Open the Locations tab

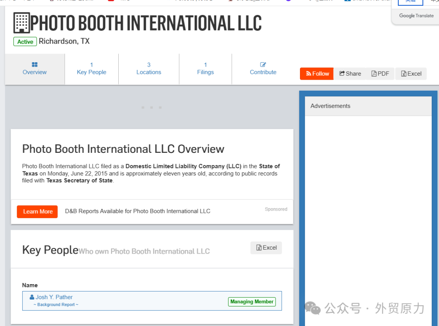coord(149,69)
